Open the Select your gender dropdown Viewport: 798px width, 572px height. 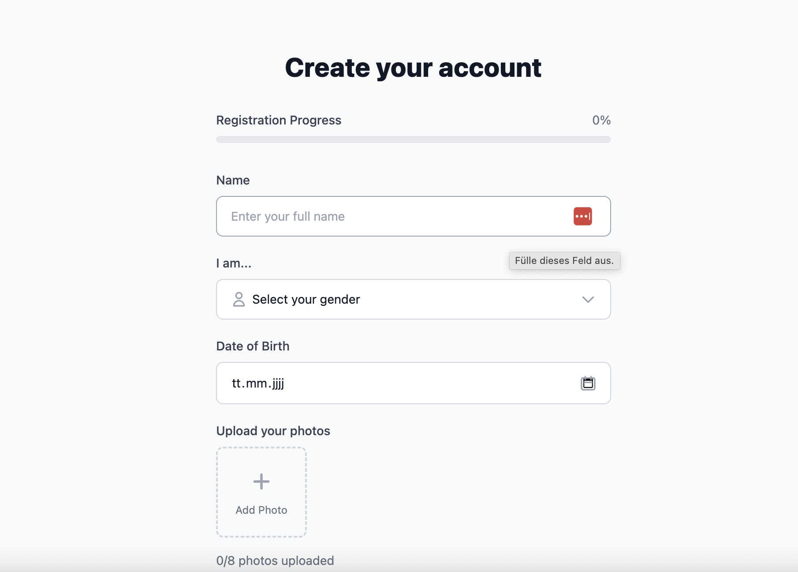[x=413, y=299]
